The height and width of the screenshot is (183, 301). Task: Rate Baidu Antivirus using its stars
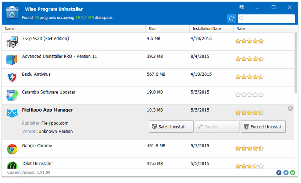[250, 77]
